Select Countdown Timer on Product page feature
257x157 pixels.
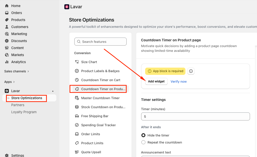point(100,89)
